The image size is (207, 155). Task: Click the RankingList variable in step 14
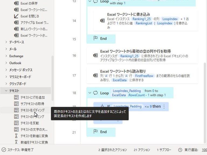pyautogui.click(x=144, y=23)
